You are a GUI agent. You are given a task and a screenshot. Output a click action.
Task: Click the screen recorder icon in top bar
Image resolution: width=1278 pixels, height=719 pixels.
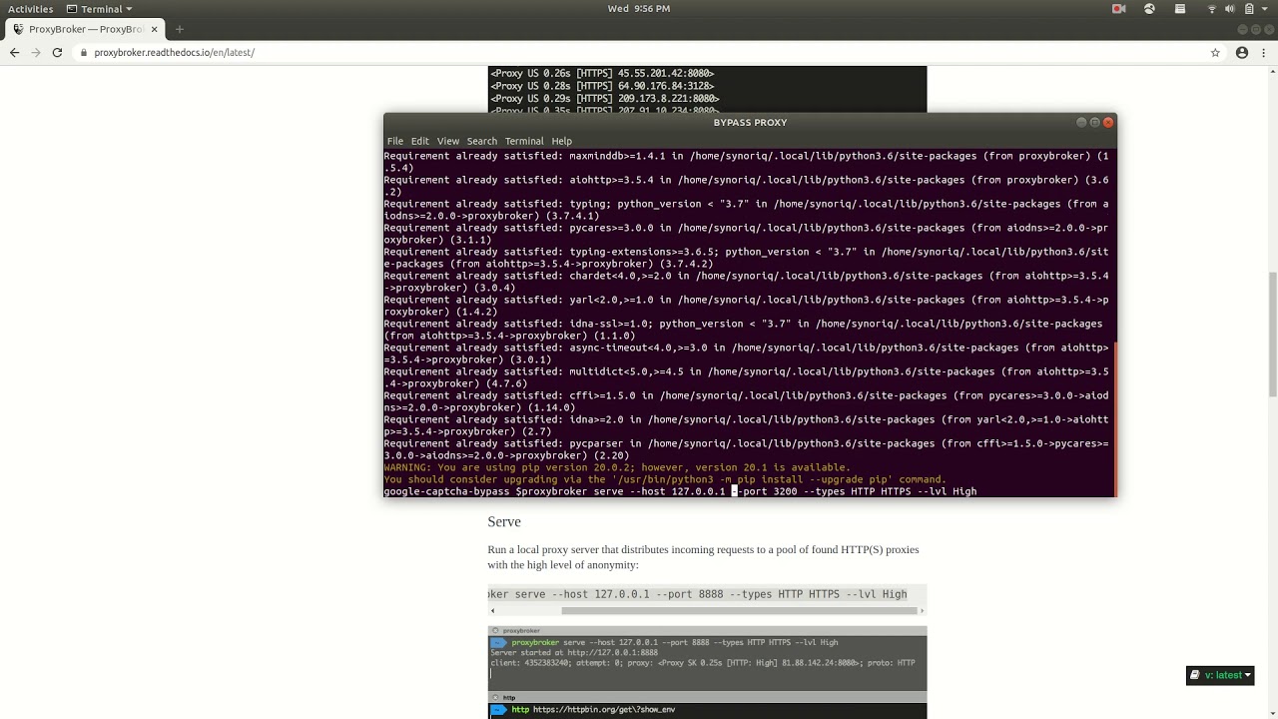pyautogui.click(x=1119, y=9)
